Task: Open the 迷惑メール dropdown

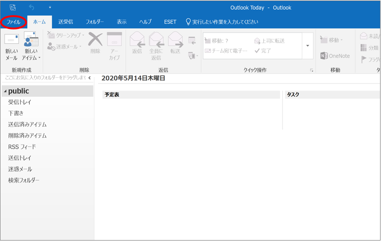Action: pos(65,46)
